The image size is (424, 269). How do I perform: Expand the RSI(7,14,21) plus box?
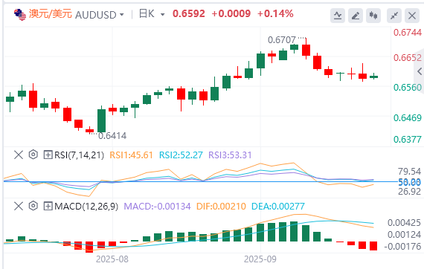[48, 155]
